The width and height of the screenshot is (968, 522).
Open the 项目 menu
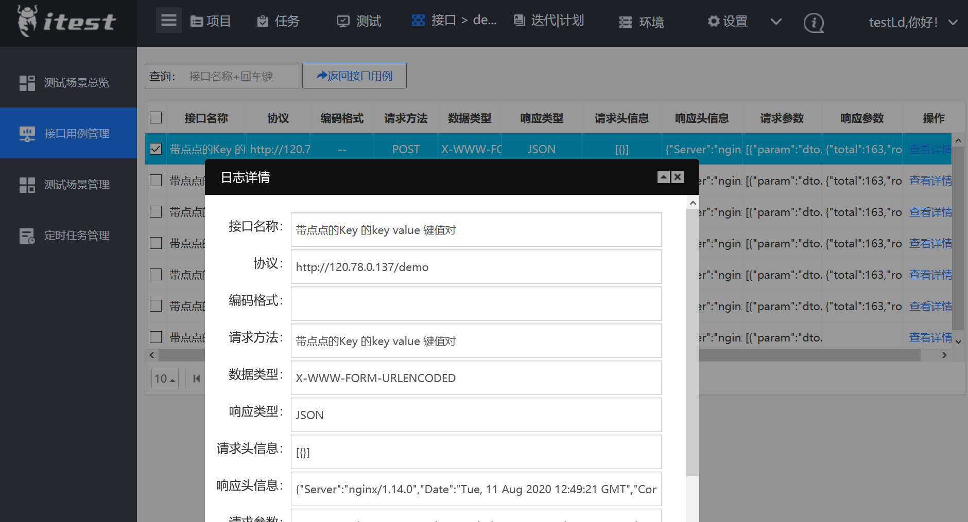pos(211,21)
